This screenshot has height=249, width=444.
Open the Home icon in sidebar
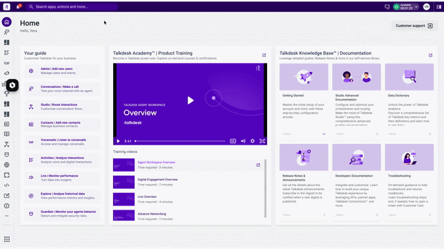(7, 22)
